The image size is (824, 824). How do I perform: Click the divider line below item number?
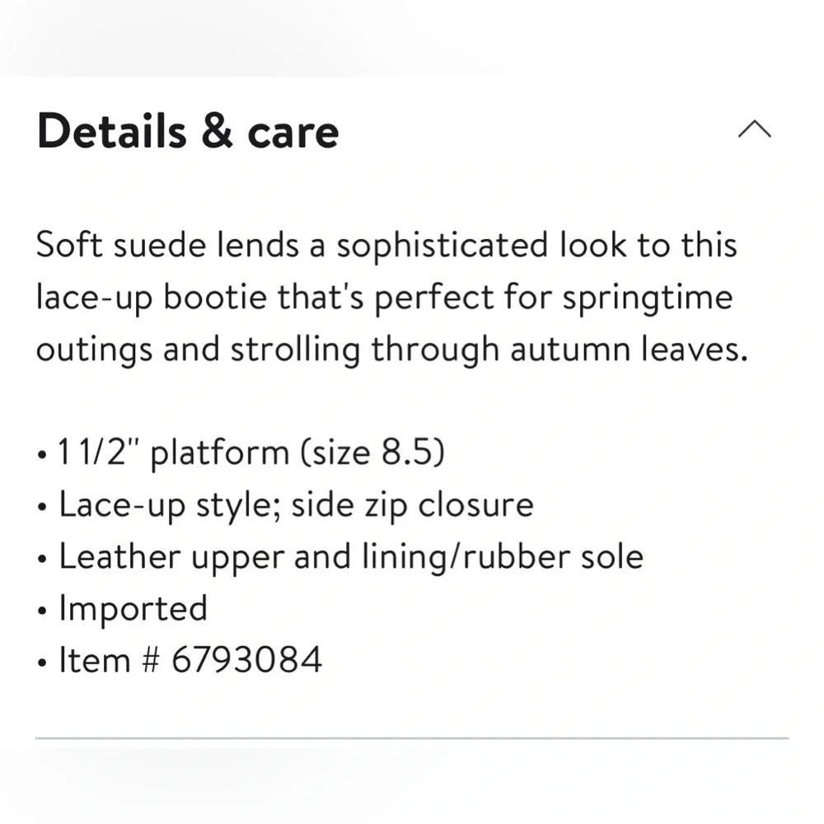coord(412,738)
